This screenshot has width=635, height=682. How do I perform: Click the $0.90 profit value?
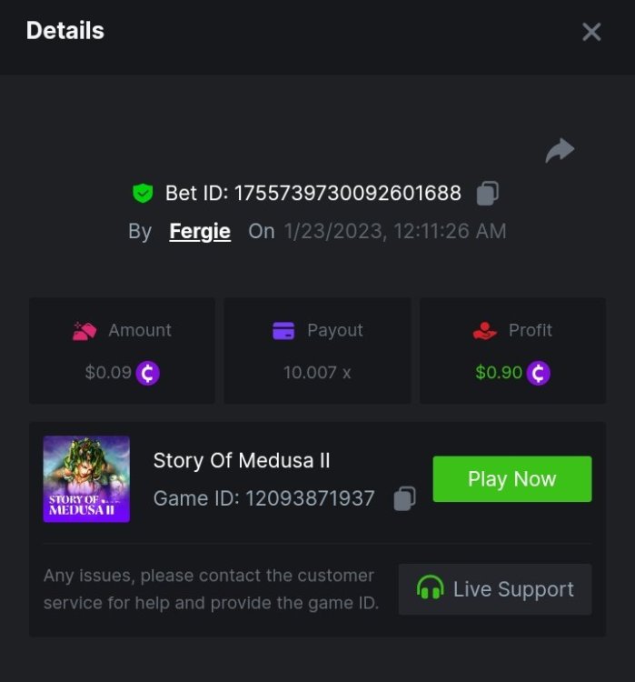tap(499, 373)
